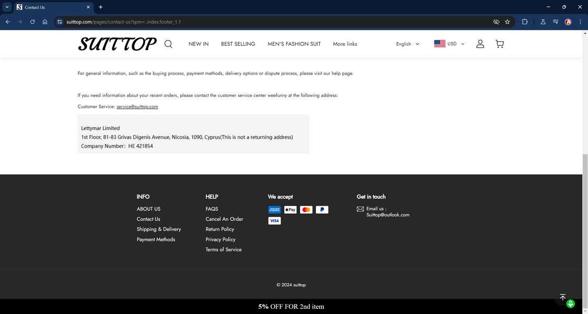This screenshot has width=588, height=314.
Task: Click the Mastercard payment icon
Action: (x=306, y=210)
